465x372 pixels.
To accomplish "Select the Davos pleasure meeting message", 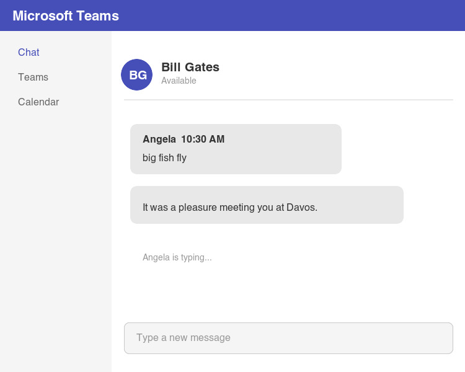I will (230, 207).
